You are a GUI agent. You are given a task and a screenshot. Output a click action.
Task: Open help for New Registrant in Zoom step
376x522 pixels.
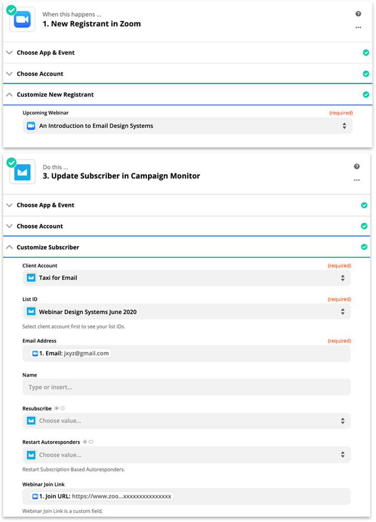[358, 14]
